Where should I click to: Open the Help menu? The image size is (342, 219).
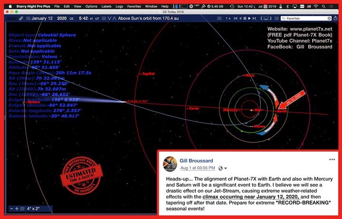point(165,6)
